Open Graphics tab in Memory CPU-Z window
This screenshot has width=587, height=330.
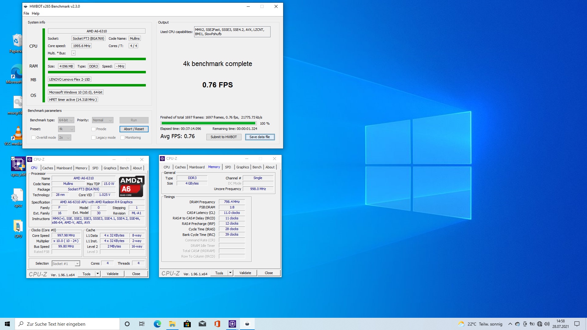point(242,167)
